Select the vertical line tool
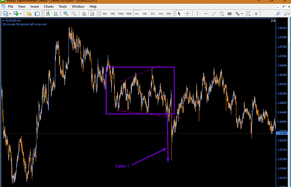 (198, 13)
